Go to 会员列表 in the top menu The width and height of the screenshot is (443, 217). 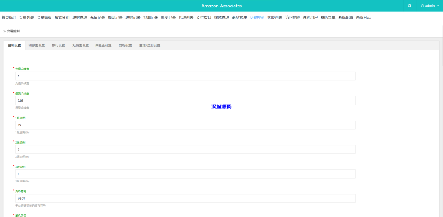(x=26, y=18)
